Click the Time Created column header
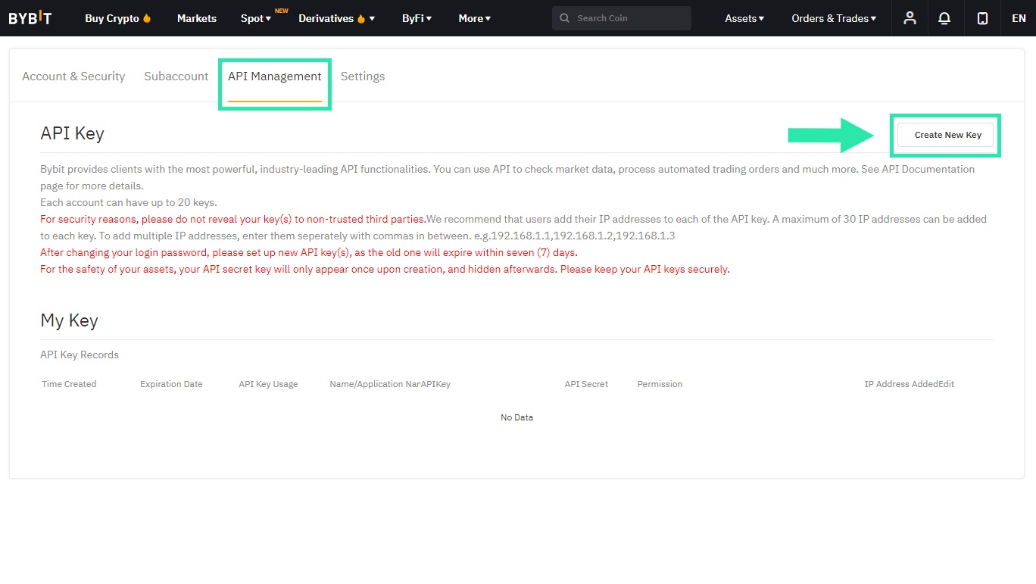 69,384
